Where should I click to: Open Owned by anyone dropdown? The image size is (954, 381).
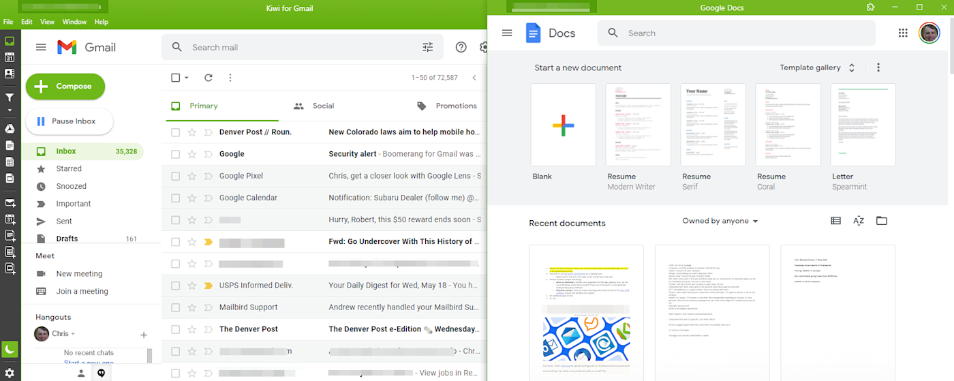720,221
